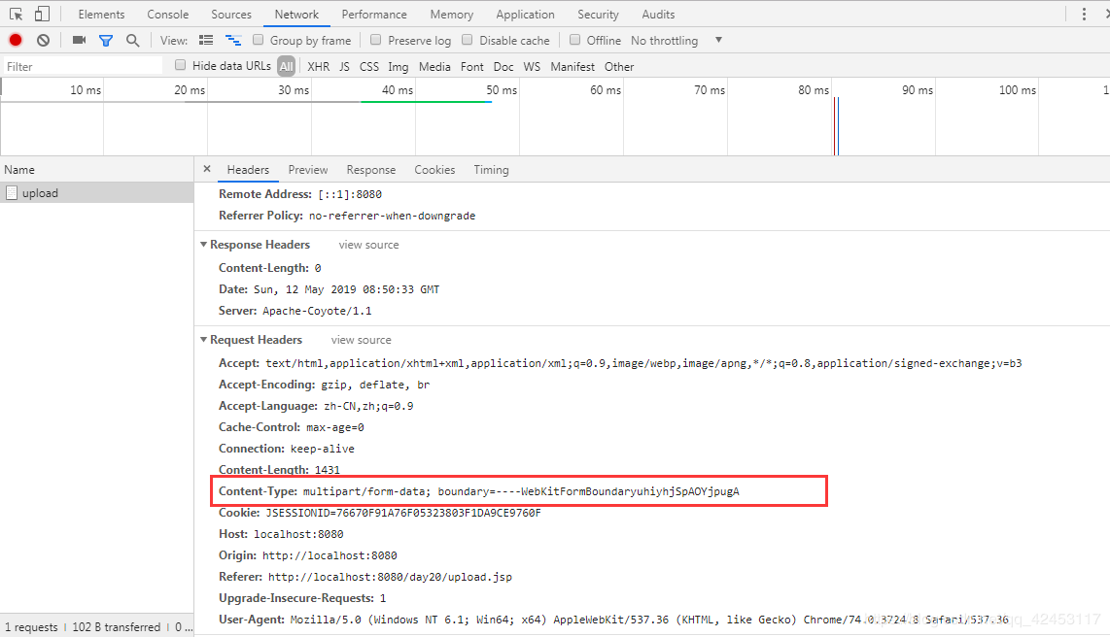Filter requests by JS
Screen dimensions: 1110x637
coord(345,66)
